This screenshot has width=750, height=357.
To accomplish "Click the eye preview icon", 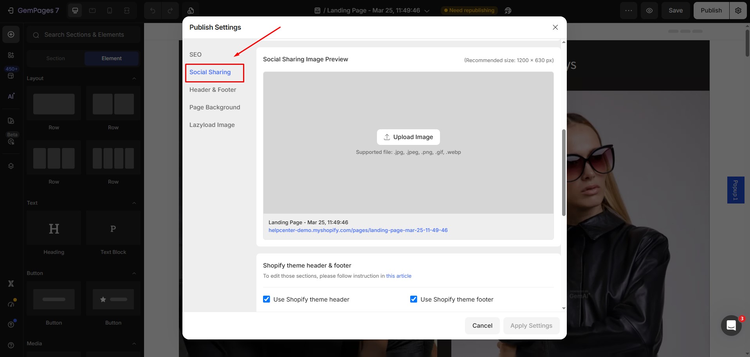I will pos(649,11).
